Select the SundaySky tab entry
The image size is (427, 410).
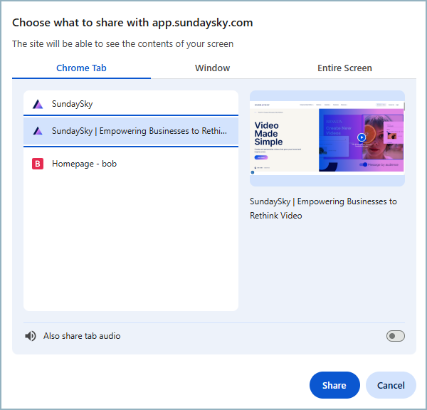click(x=131, y=104)
